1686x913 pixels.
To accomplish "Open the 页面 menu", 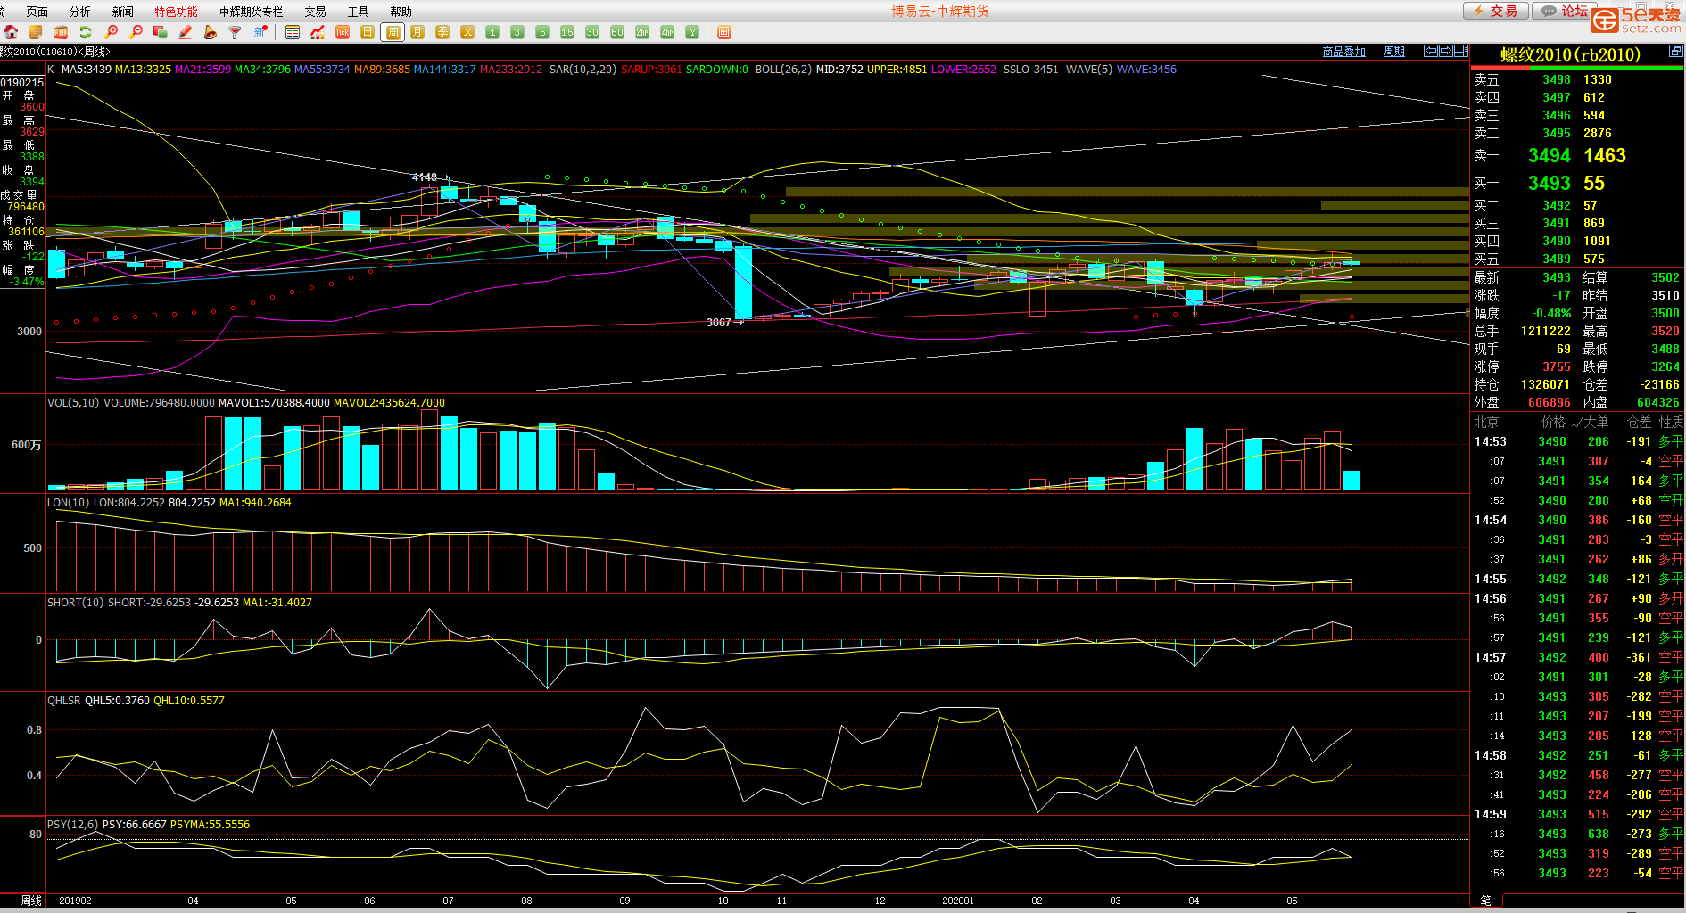I will [x=37, y=12].
